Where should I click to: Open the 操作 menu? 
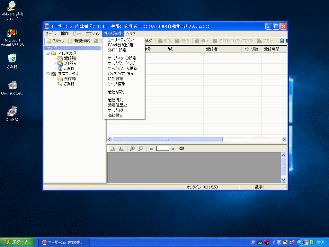click(x=65, y=33)
